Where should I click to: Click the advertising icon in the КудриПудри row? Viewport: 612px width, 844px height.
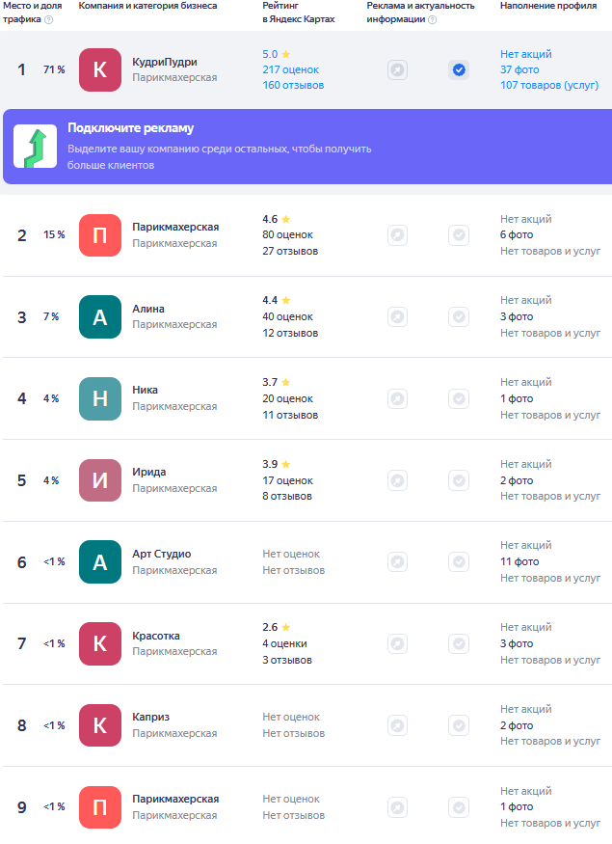tap(397, 70)
